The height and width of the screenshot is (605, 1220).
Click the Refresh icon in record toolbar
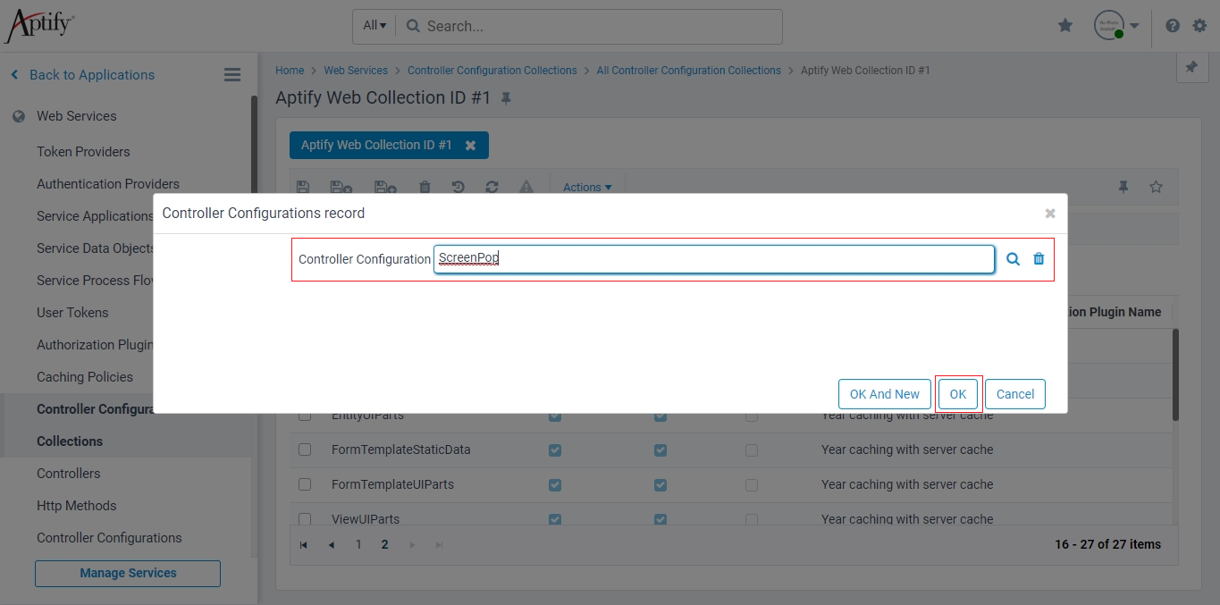pyautogui.click(x=492, y=187)
